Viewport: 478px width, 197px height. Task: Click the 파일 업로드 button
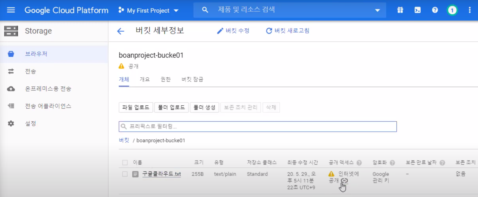[136, 107]
